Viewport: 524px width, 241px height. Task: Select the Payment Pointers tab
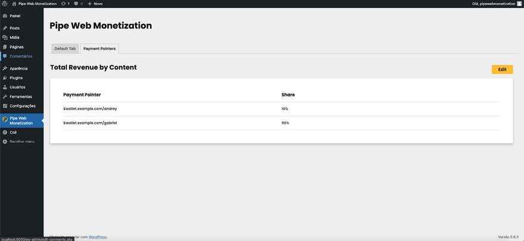point(99,48)
